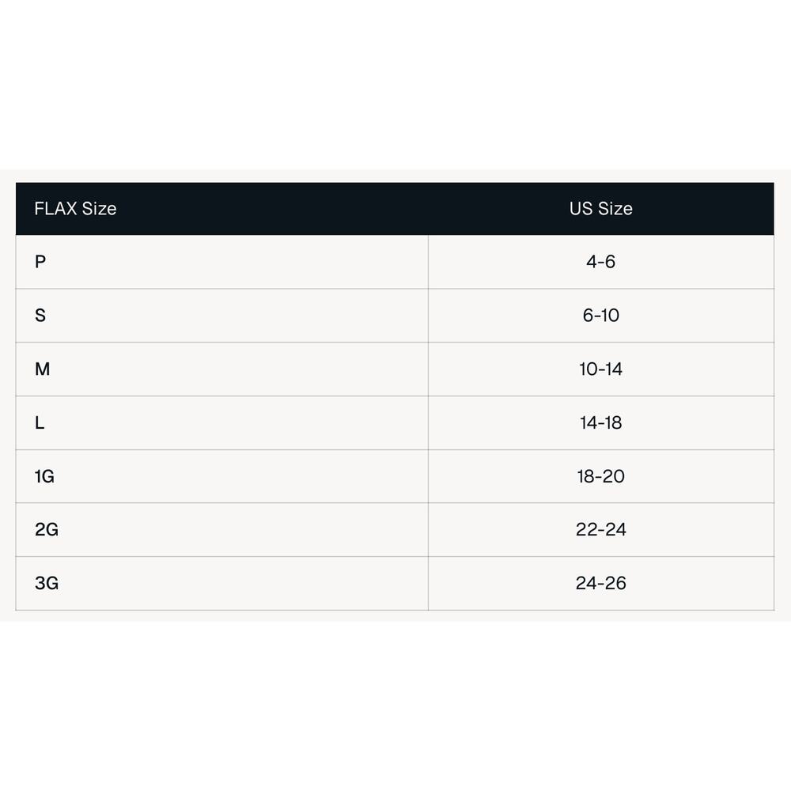Click the 18-20 US size value
The height and width of the screenshot is (791, 791).
[601, 476]
